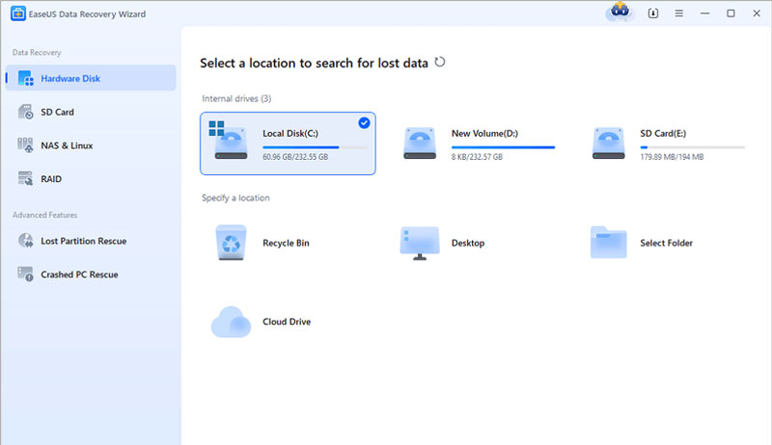This screenshot has width=772, height=445.
Task: Click the Select Folder icon
Action: click(x=609, y=243)
